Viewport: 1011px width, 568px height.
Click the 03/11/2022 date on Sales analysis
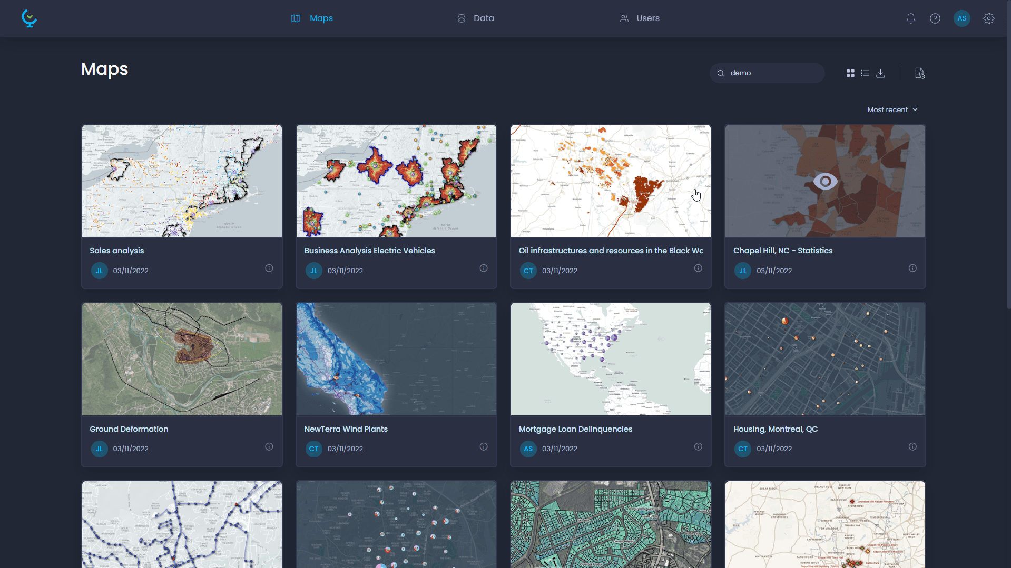[131, 271]
